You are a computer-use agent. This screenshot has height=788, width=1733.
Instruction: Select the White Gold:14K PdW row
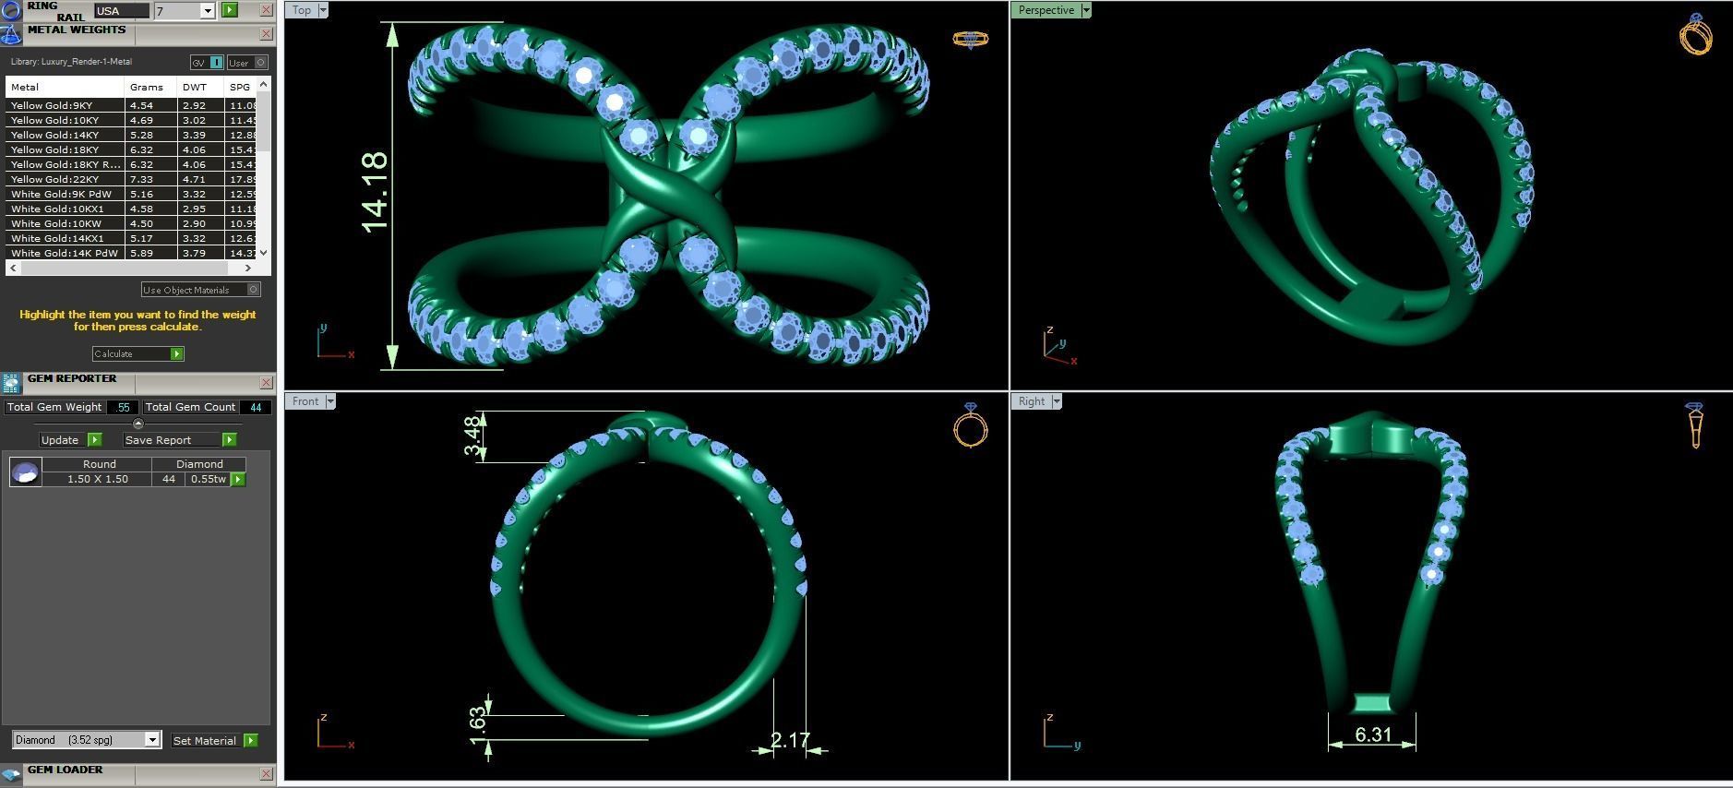click(x=131, y=253)
